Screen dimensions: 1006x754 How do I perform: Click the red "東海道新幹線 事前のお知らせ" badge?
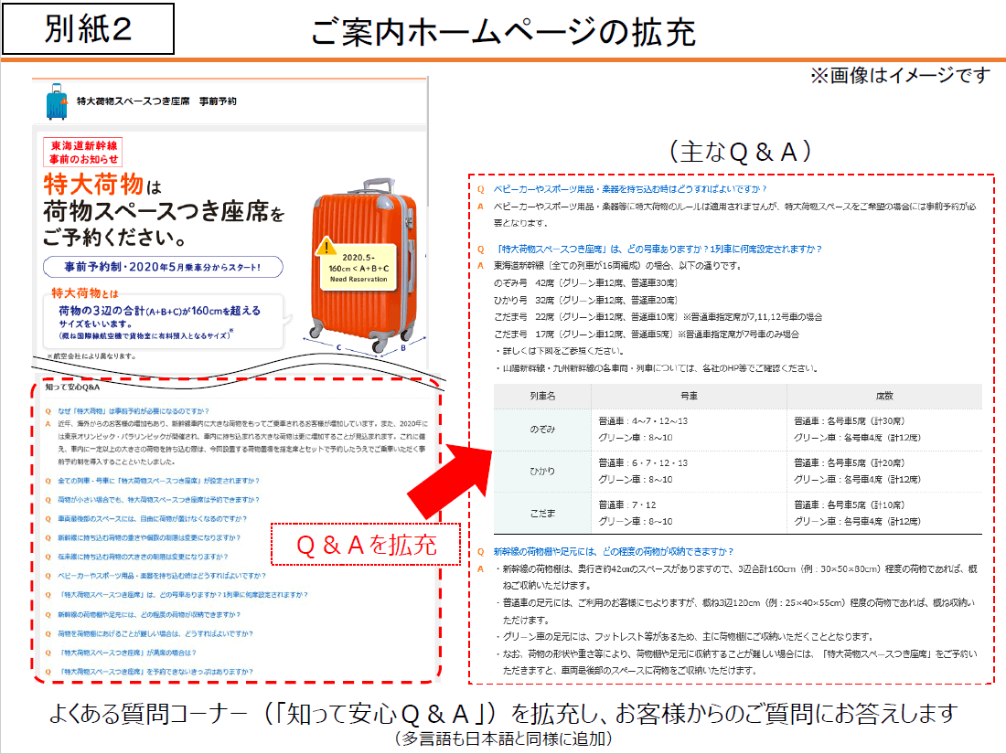click(x=83, y=153)
